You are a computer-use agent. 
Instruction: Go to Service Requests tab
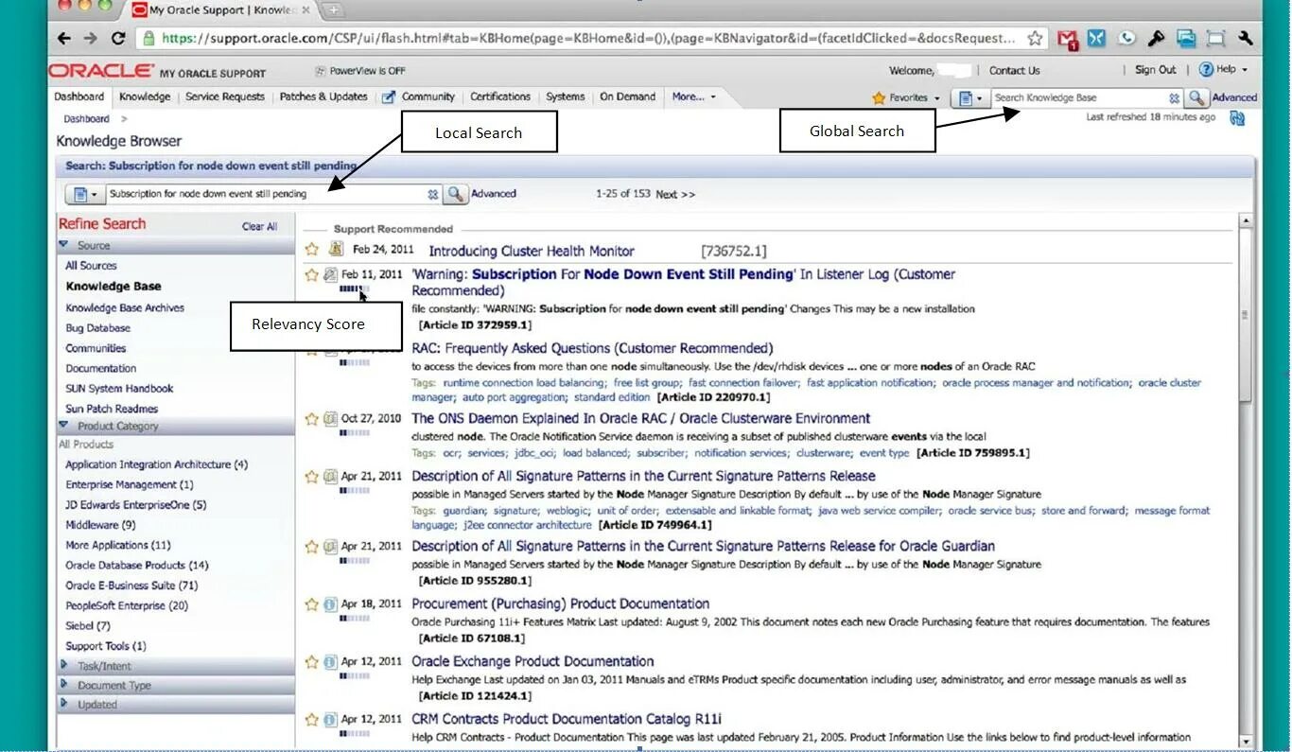coord(225,96)
